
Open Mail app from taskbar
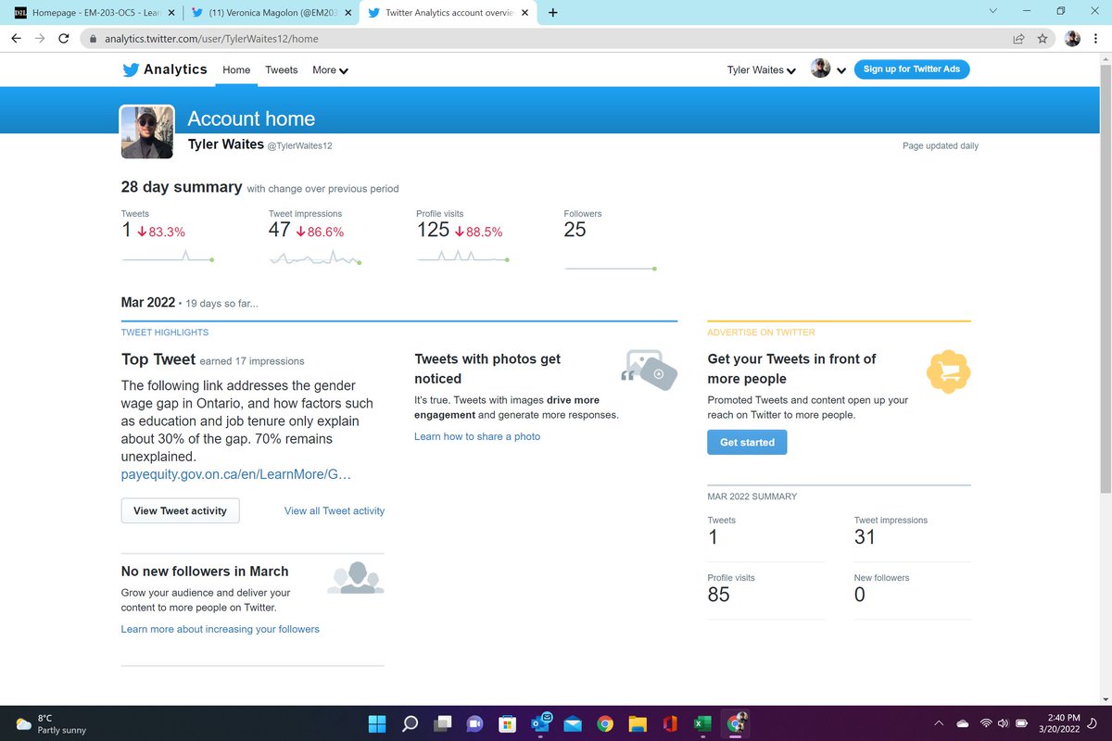point(572,722)
